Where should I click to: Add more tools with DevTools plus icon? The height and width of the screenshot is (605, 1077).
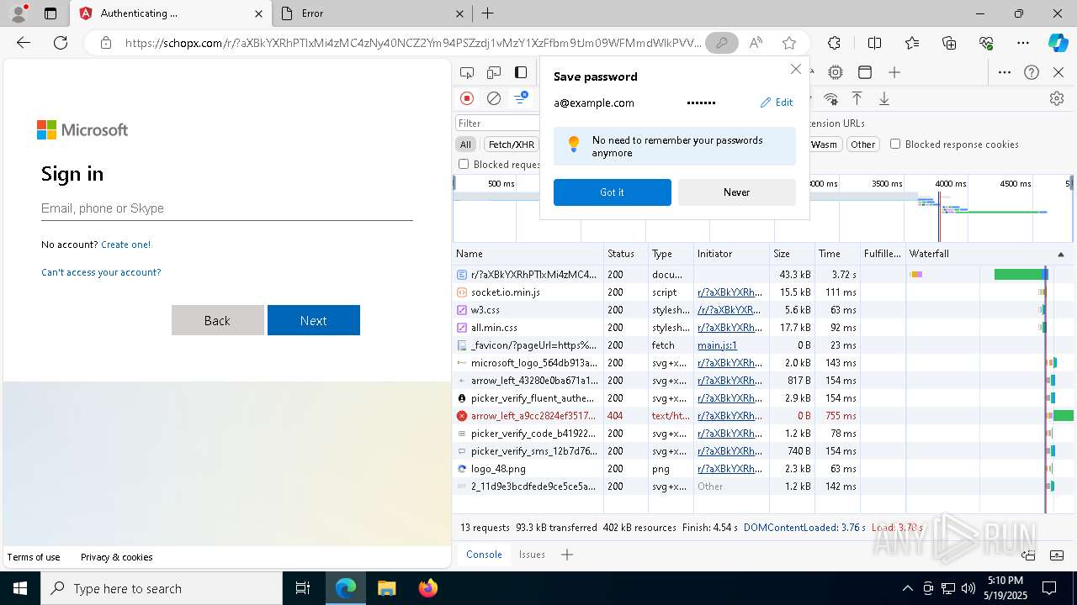tap(894, 73)
